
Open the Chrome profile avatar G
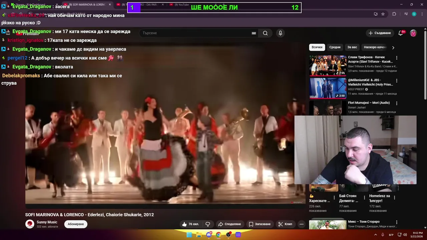click(414, 14)
